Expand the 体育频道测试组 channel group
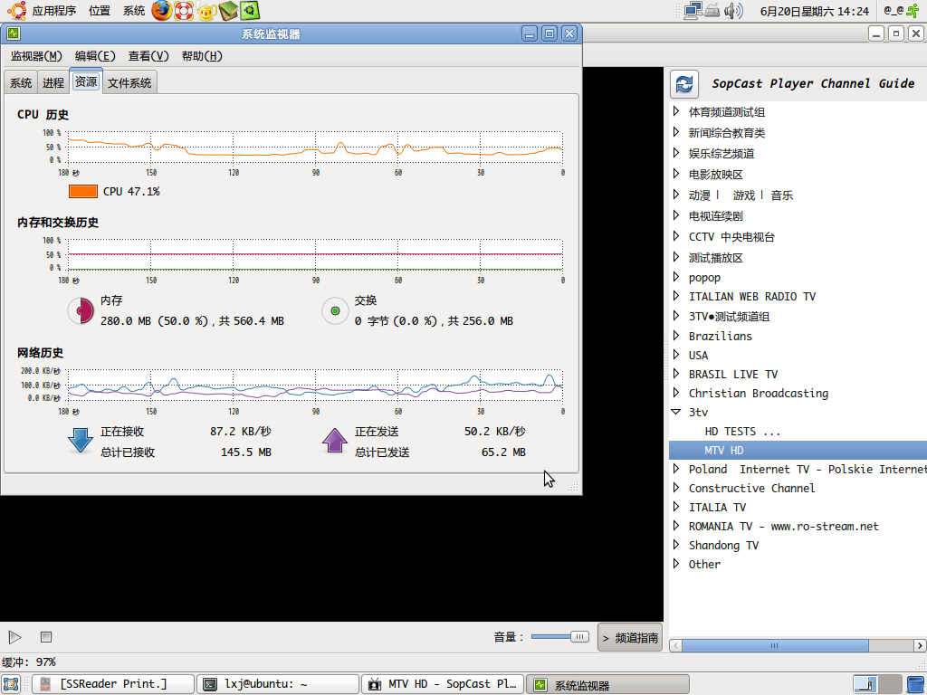The image size is (927, 695). click(x=676, y=110)
